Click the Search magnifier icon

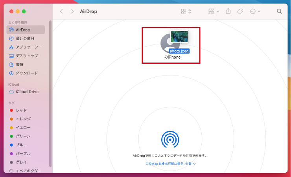coord(279,11)
